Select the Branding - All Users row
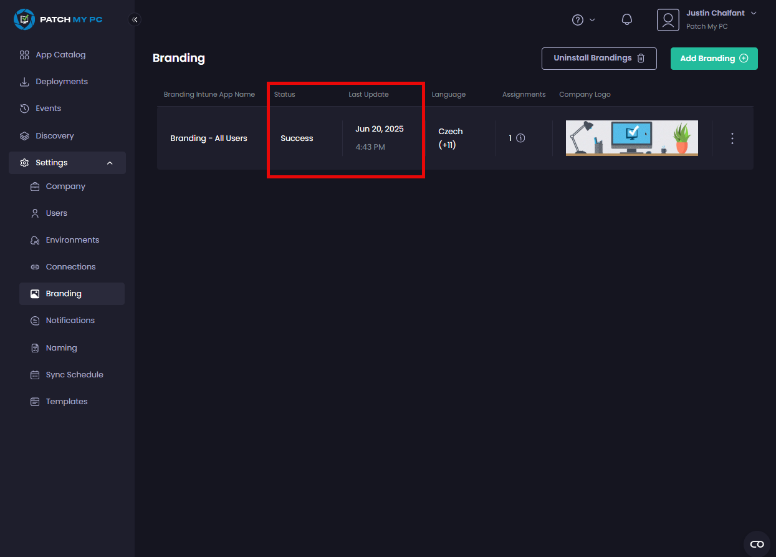 click(x=209, y=138)
